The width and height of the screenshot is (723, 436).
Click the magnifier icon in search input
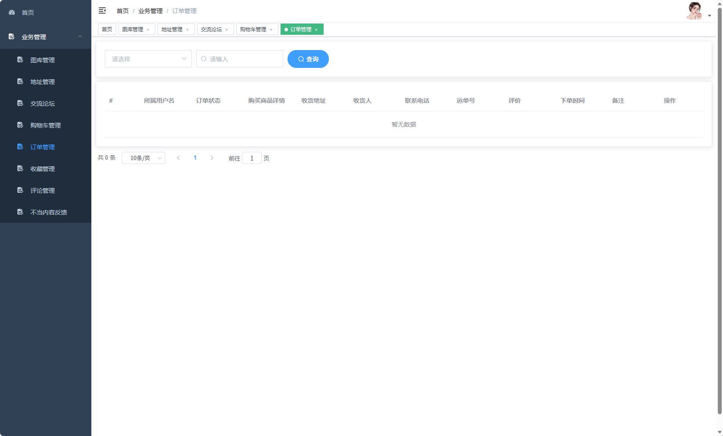(x=204, y=59)
